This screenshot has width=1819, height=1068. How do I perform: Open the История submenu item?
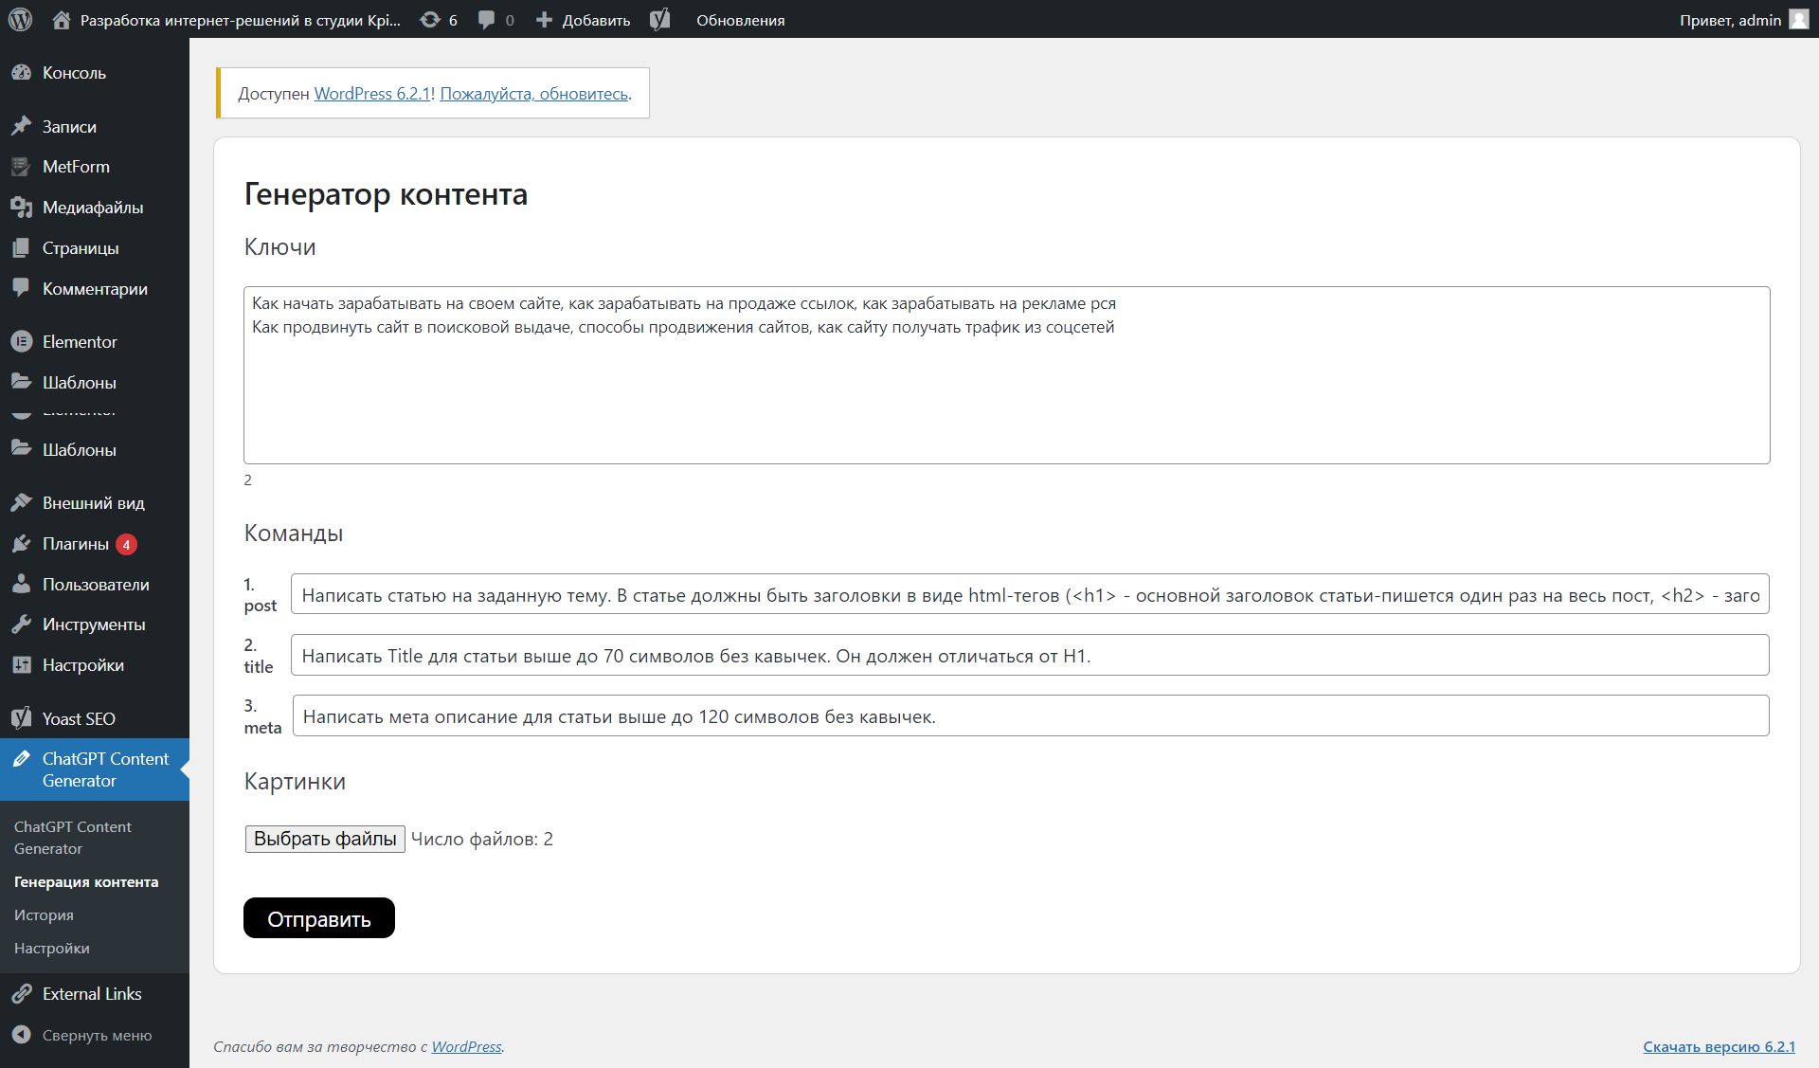44,915
